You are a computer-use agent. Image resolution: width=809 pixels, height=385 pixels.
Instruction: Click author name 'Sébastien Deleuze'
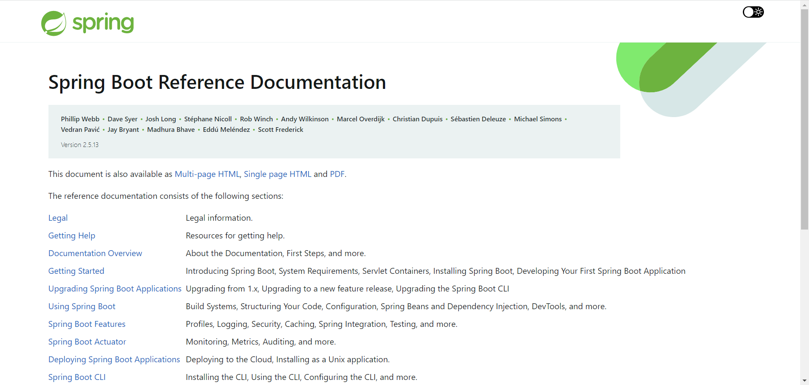coord(478,119)
